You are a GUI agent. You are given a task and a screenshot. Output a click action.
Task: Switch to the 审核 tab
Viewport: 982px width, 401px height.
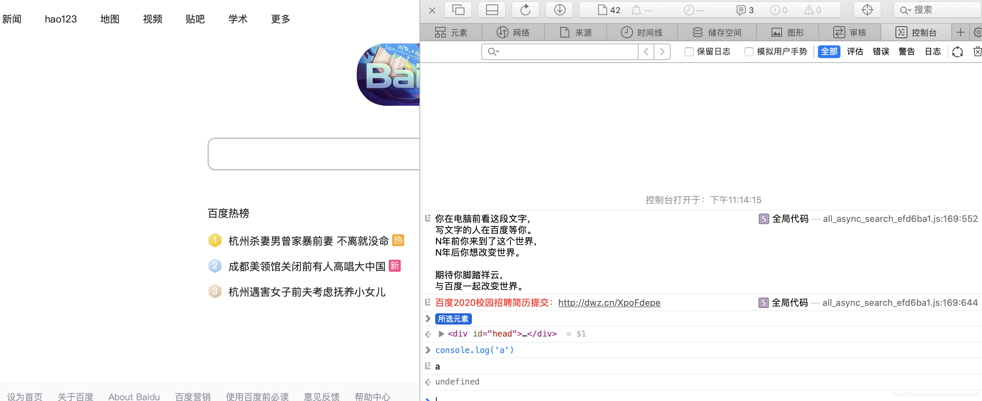[849, 33]
